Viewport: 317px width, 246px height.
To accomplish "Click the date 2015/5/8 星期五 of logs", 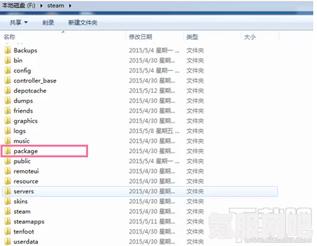I will click(x=154, y=131).
